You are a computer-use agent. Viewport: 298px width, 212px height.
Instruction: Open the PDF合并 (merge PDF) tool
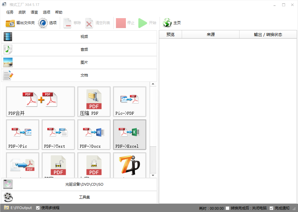40,102
